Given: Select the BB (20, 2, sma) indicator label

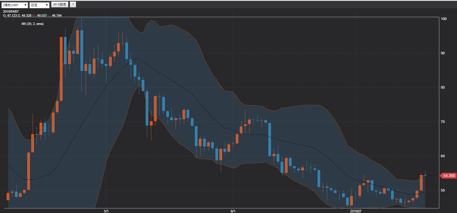Looking at the screenshot, I should click(x=33, y=24).
